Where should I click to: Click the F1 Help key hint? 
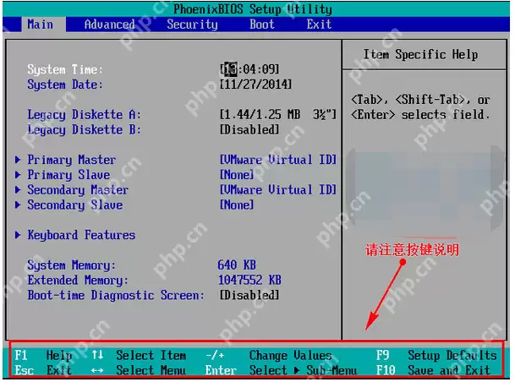click(x=44, y=356)
